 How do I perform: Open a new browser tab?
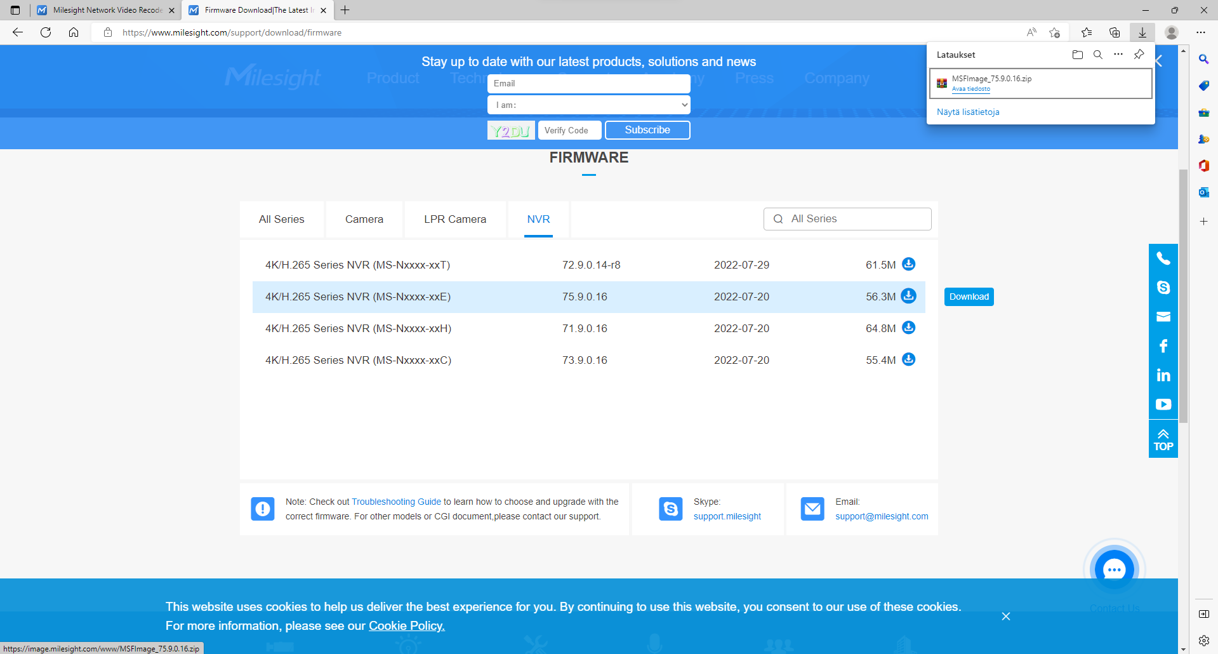(345, 10)
